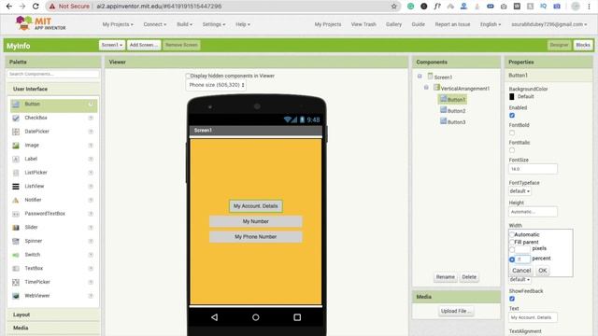The image size is (598, 336).
Task: Tap the phone preview recent apps square
Action: (x=297, y=317)
